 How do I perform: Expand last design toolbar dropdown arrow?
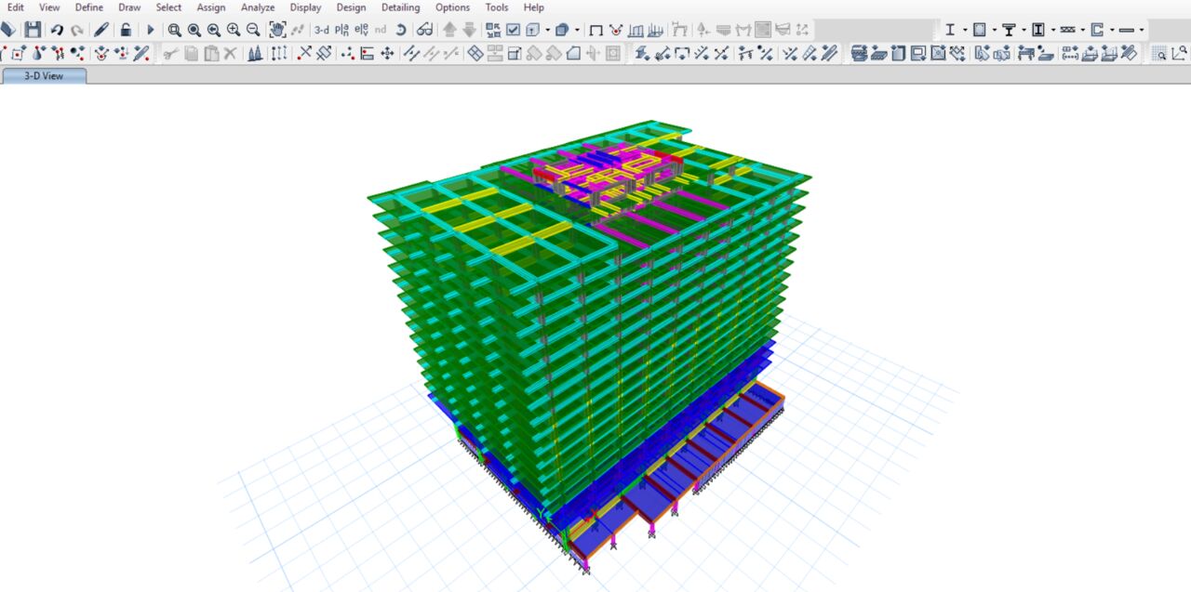coord(1142,30)
